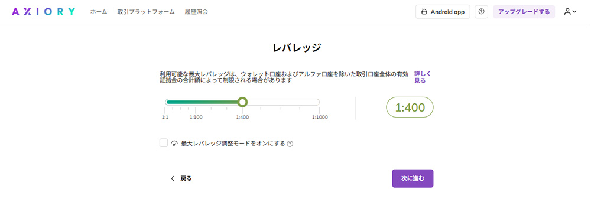Enable 最大レバレッジ調整モード checkbox
591x215 pixels.
point(164,143)
